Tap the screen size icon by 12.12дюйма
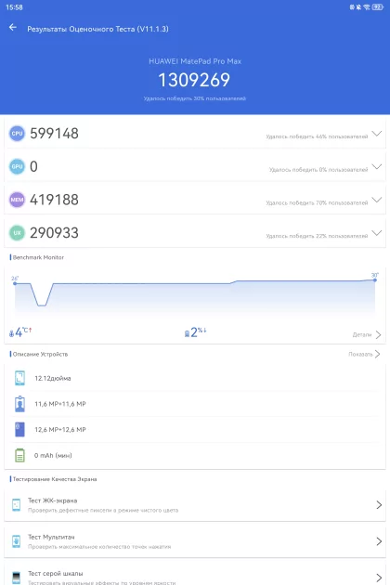The height and width of the screenshot is (585, 390). 19,378
